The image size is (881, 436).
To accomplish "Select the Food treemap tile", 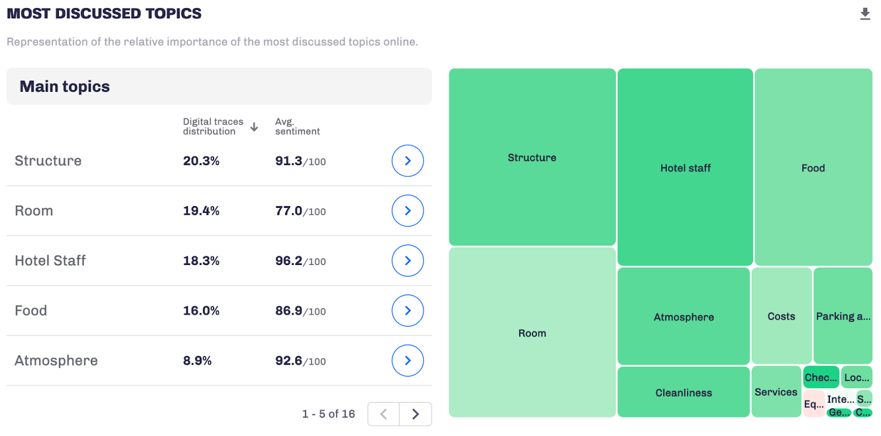I will coord(813,168).
